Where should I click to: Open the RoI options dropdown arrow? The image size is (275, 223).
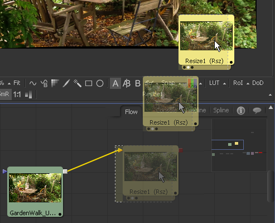[x=248, y=84]
